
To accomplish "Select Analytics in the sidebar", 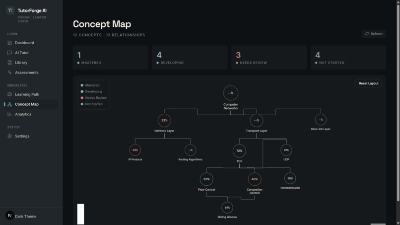I will pos(23,114).
